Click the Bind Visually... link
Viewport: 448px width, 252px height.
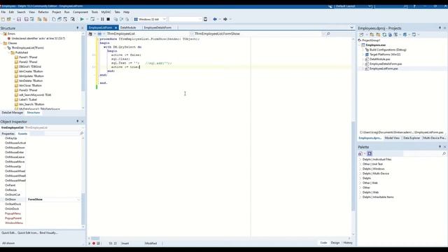pyautogui.click(x=48, y=233)
